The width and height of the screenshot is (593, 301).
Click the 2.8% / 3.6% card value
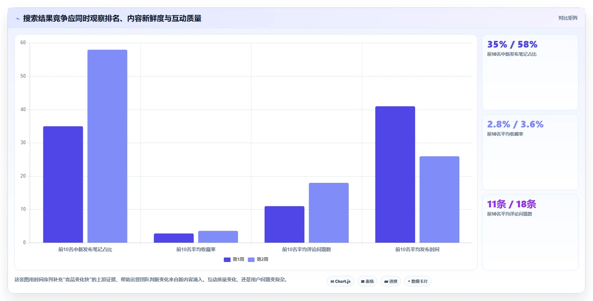(515, 124)
